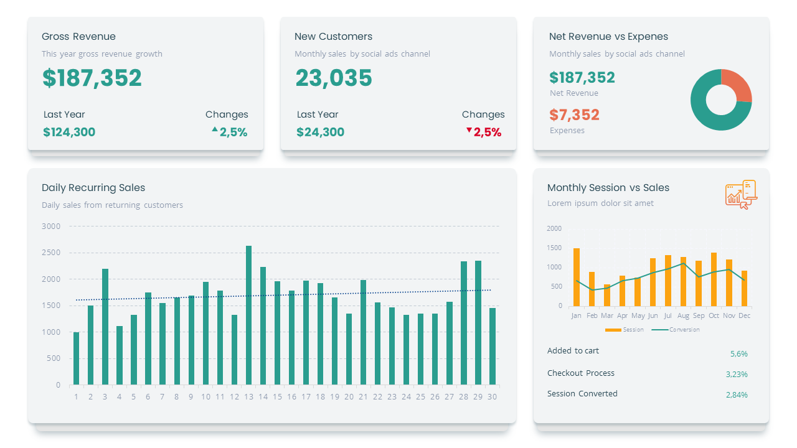Click the orange Session legend entry

625,330
